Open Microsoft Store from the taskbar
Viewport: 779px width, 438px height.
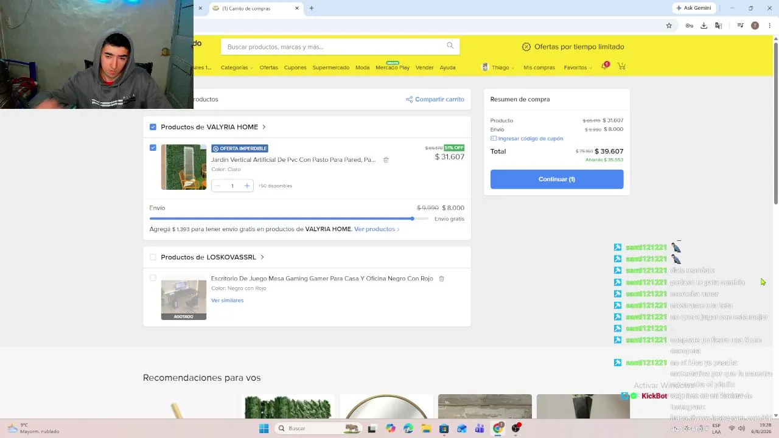[444, 428]
